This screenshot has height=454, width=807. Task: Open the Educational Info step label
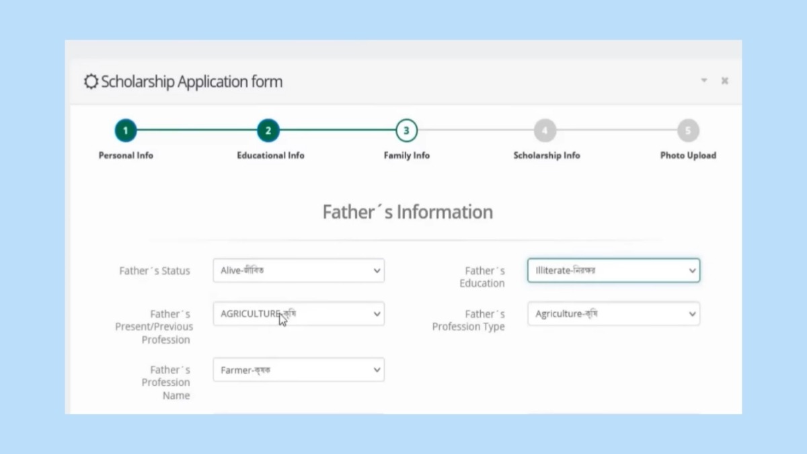[x=270, y=155]
